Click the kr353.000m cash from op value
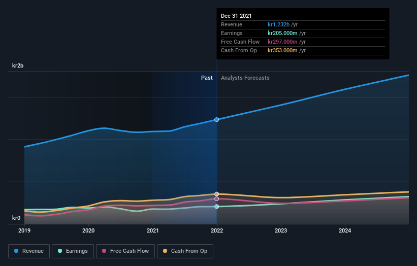417x266 pixels. point(282,50)
